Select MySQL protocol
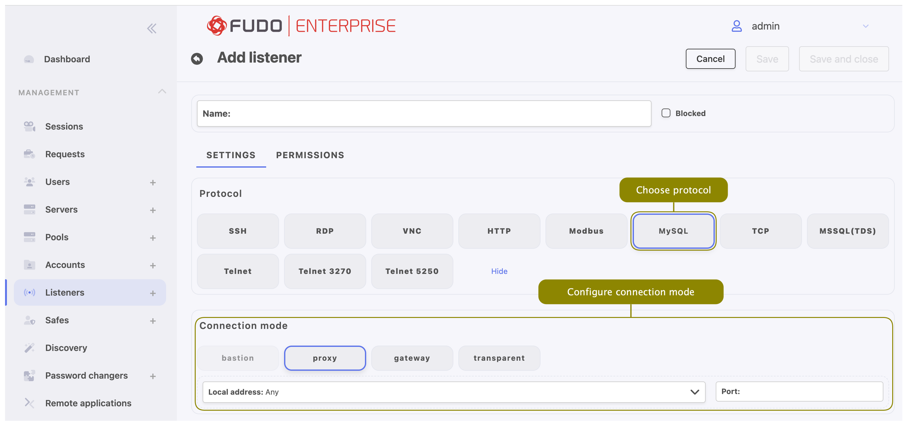This screenshot has height=428, width=907. coord(673,231)
